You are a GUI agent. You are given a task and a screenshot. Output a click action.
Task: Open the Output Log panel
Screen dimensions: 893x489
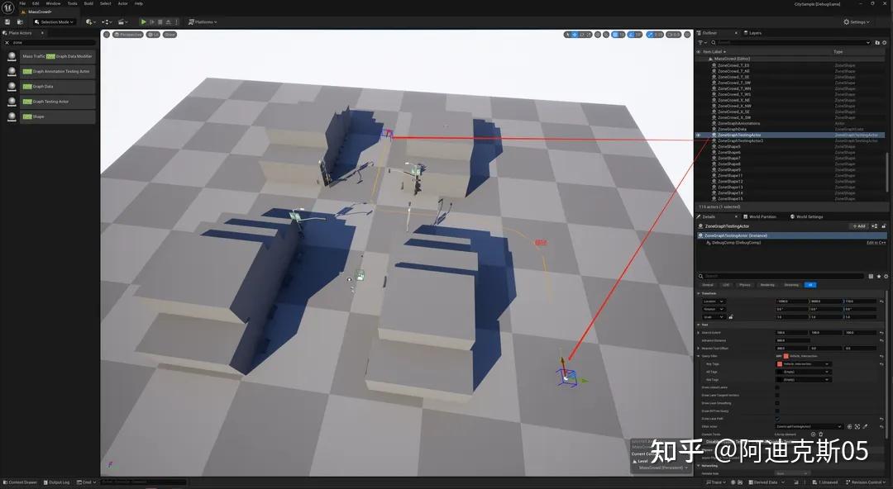pos(58,482)
